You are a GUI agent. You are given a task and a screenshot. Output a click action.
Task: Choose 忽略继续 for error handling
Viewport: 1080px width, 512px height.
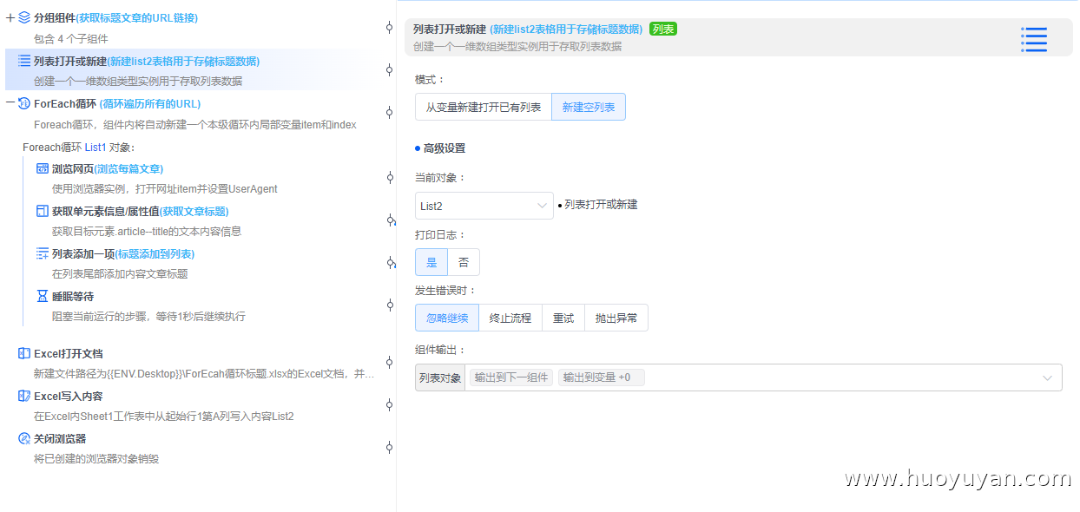point(447,318)
